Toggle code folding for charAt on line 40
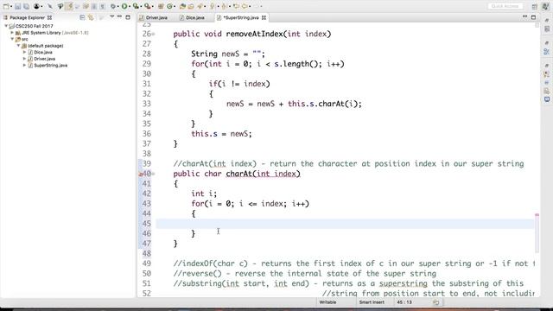Image resolution: width=553 pixels, height=311 pixels. coord(154,174)
